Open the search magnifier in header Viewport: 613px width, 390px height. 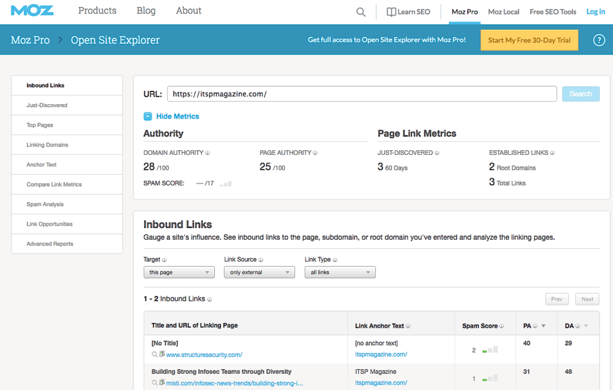pyautogui.click(x=361, y=12)
